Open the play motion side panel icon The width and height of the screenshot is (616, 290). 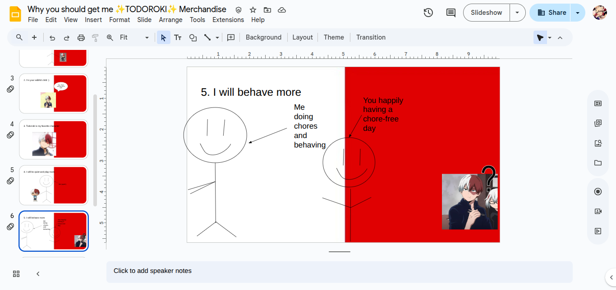click(x=598, y=231)
